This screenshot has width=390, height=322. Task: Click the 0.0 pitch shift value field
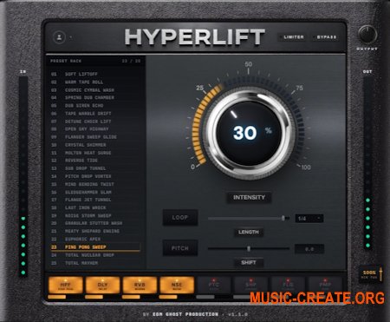pos(309,249)
